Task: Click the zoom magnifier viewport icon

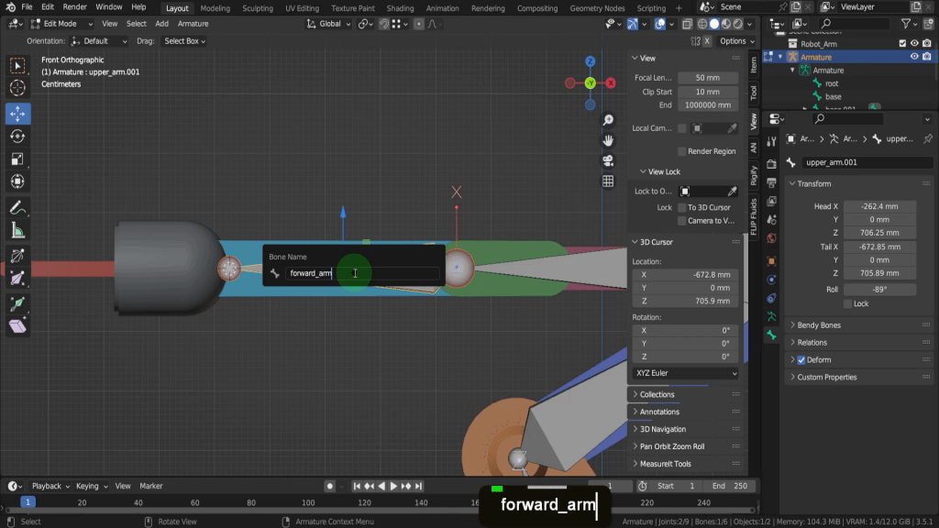Action: (x=608, y=121)
